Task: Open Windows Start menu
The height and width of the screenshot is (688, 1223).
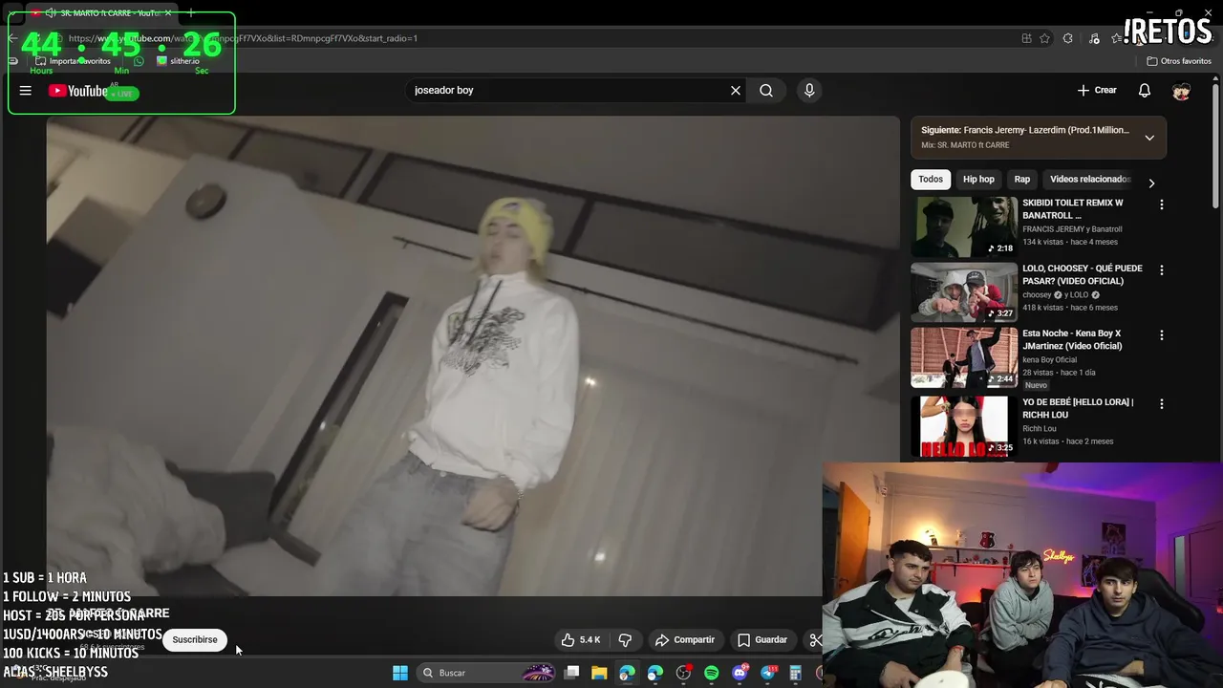Action: tap(400, 673)
